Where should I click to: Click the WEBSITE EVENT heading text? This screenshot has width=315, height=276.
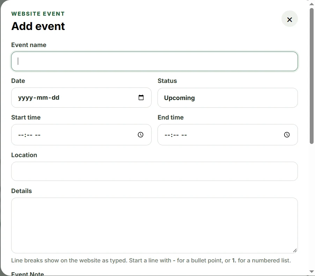pos(38,14)
